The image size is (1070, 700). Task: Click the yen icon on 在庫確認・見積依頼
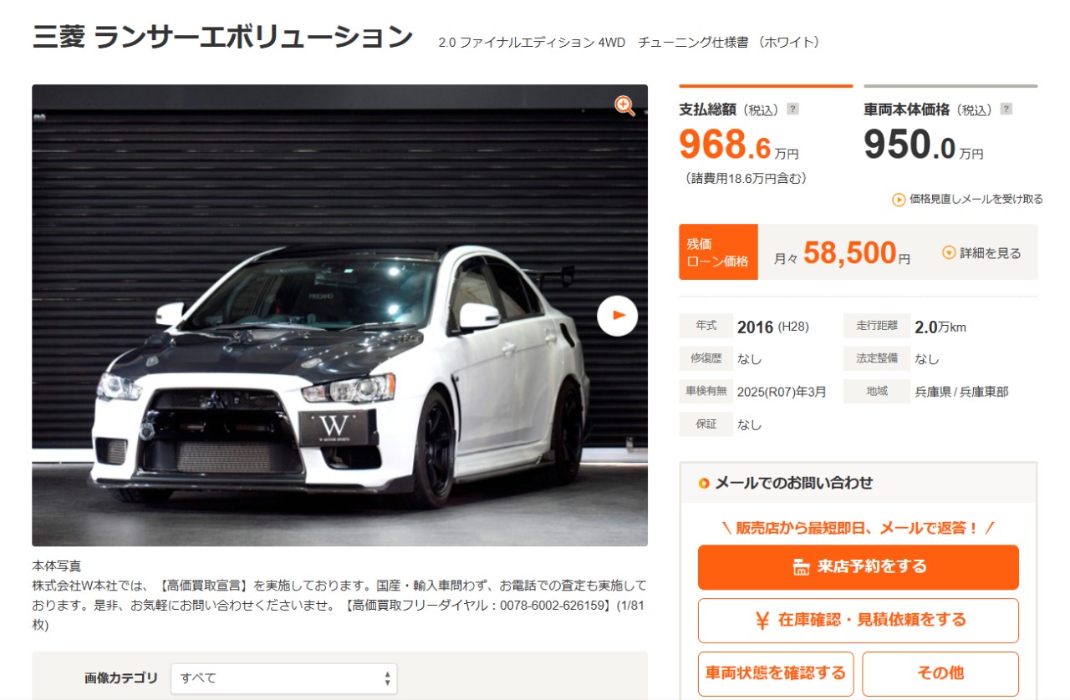762,620
